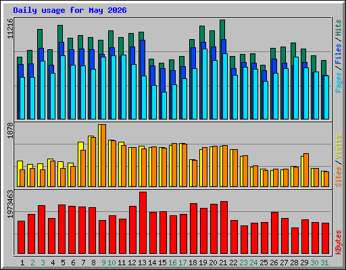Click day 1 on the x-axis

click(22, 263)
